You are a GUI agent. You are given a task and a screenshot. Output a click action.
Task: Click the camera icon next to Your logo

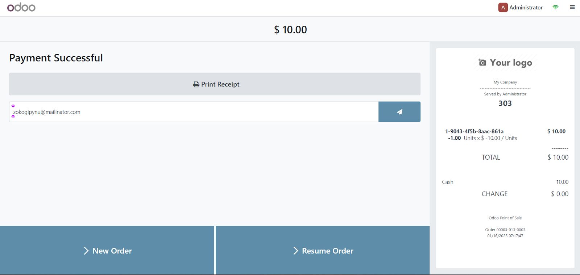click(482, 62)
